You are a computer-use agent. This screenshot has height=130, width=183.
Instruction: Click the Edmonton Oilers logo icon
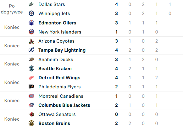(x=31, y=23)
